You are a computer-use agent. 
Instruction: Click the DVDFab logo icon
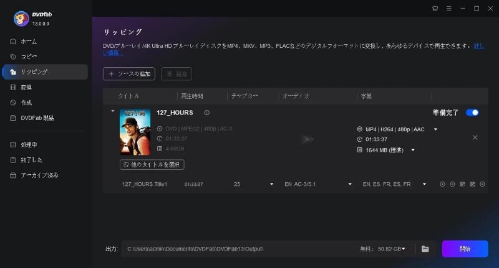tap(22, 19)
